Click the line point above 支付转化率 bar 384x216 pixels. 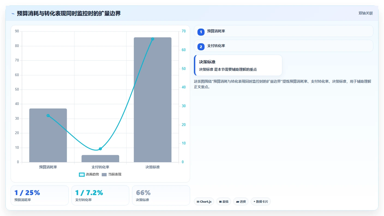tap(100, 149)
